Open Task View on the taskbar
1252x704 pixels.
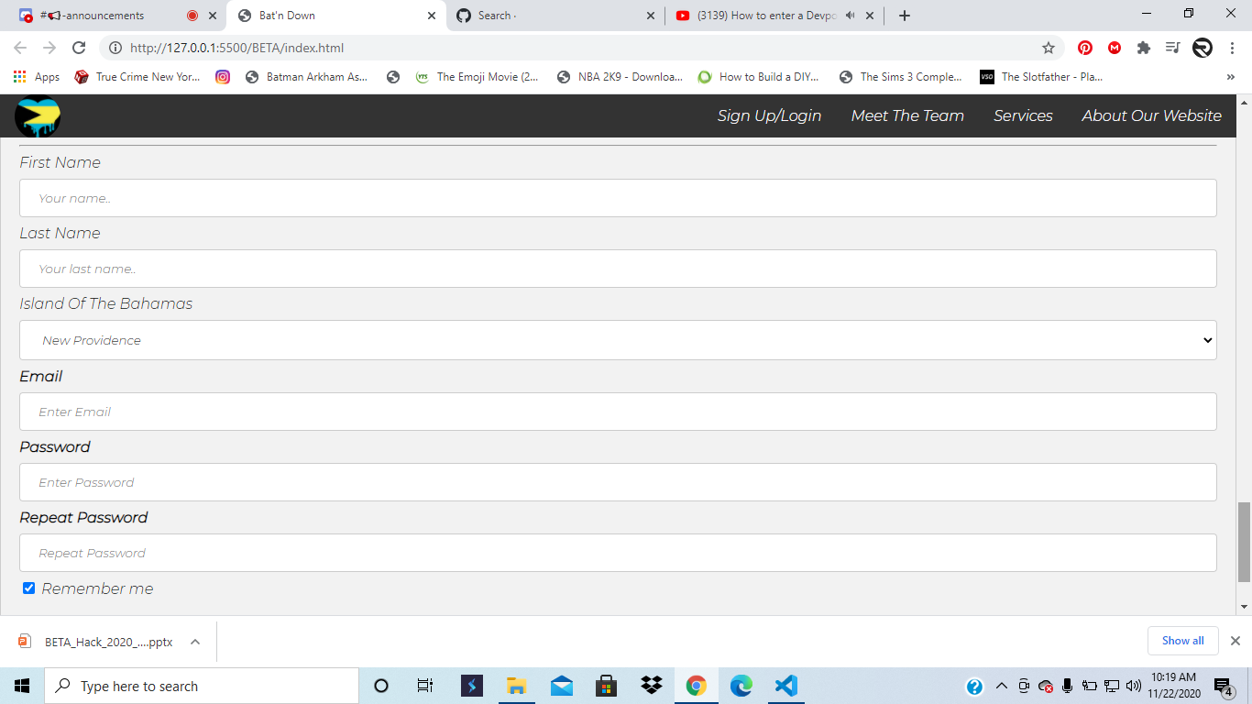click(425, 686)
